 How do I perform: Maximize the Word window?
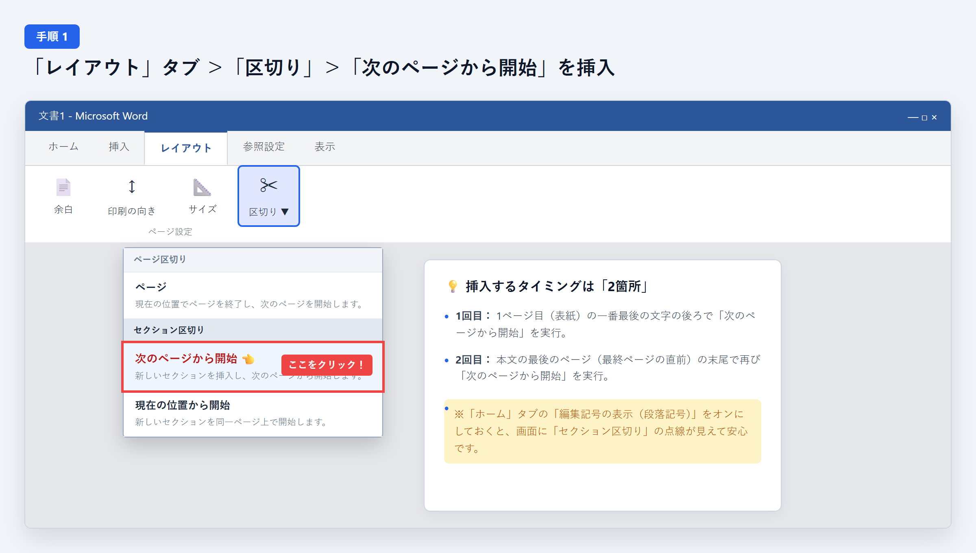click(x=924, y=118)
